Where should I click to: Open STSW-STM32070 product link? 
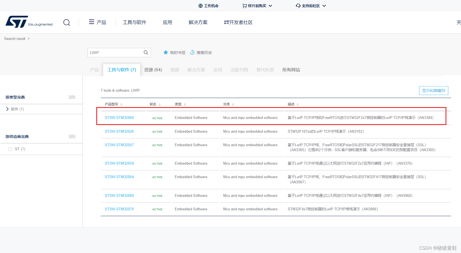tap(119, 209)
